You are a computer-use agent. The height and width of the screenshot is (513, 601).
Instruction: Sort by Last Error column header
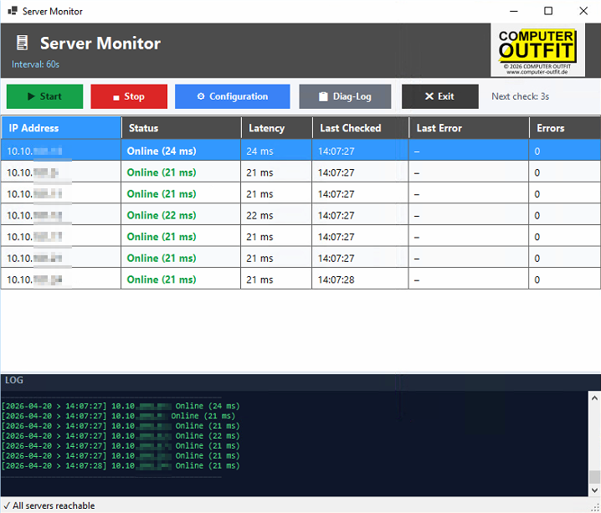click(469, 128)
